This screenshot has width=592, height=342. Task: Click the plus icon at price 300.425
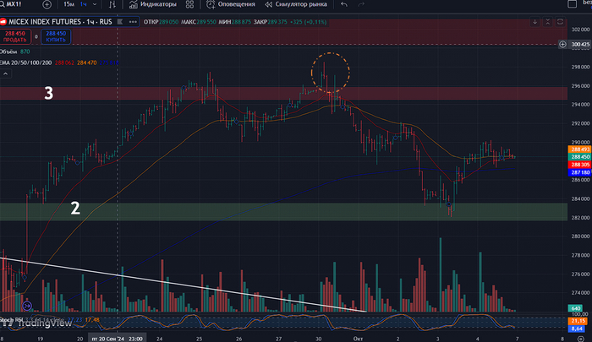coord(562,44)
